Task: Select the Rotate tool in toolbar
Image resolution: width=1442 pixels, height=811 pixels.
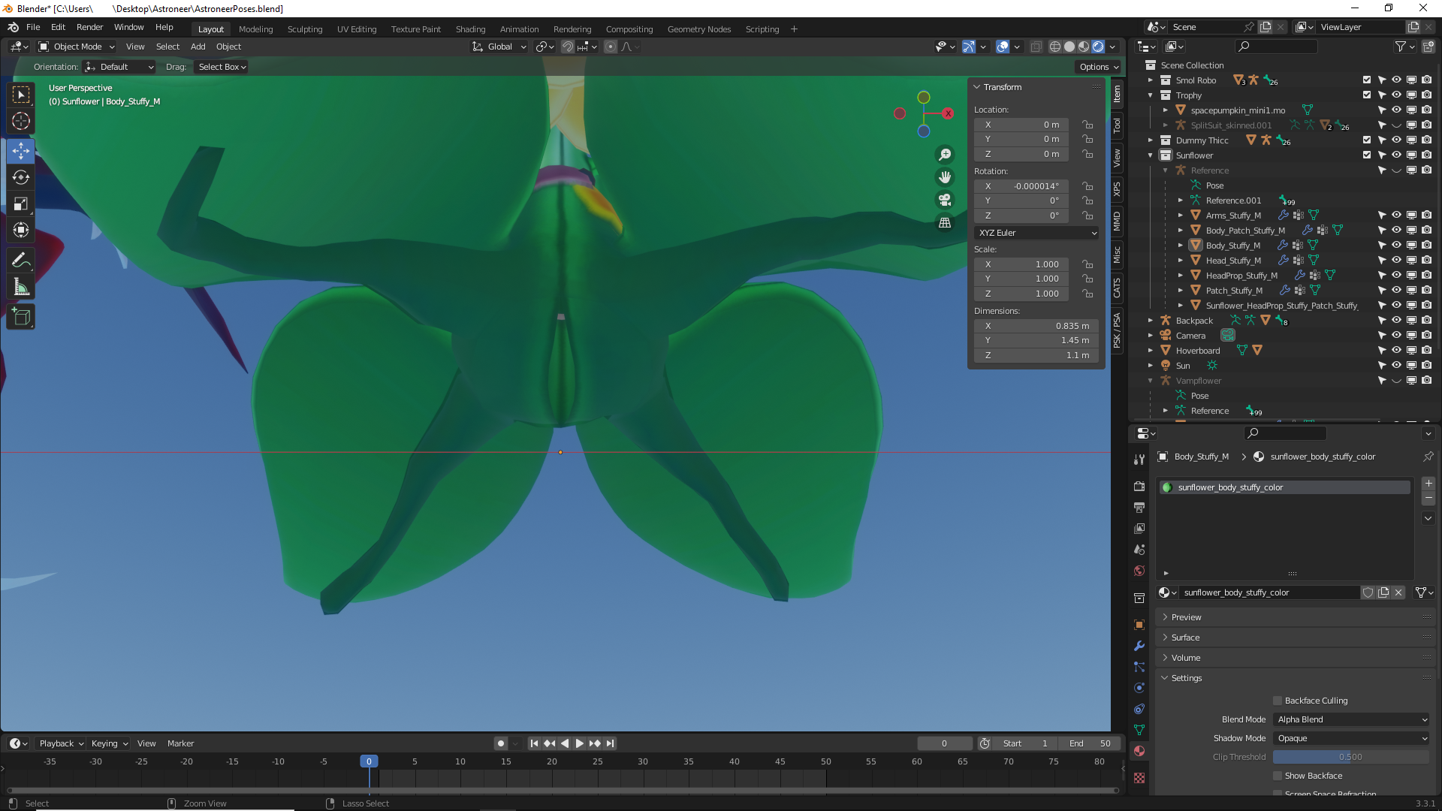Action: point(21,177)
